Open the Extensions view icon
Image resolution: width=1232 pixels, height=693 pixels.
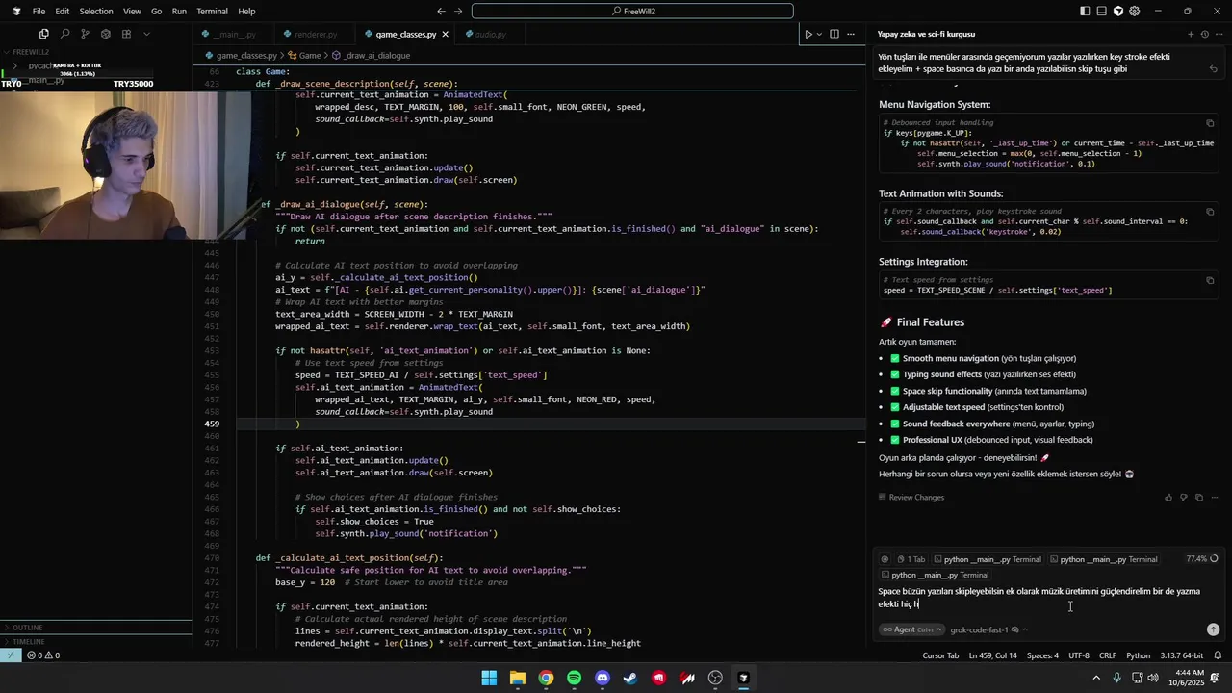[x=126, y=34]
